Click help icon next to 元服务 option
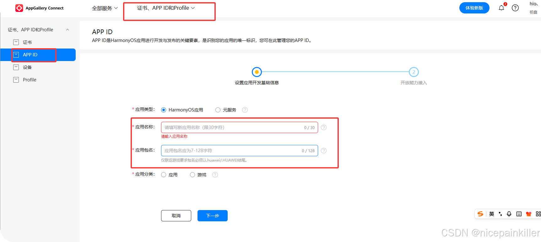The height and width of the screenshot is (242, 541). click(245, 110)
